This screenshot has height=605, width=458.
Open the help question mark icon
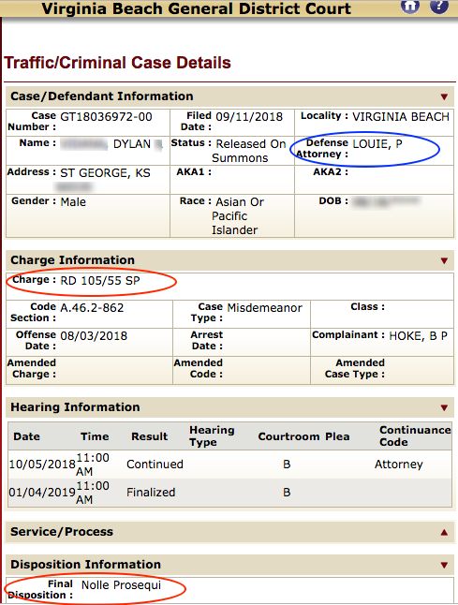[x=439, y=6]
